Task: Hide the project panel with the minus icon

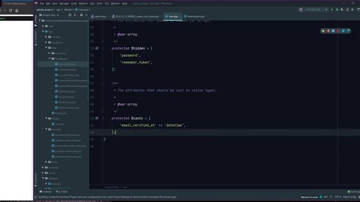Action: tap(87, 15)
